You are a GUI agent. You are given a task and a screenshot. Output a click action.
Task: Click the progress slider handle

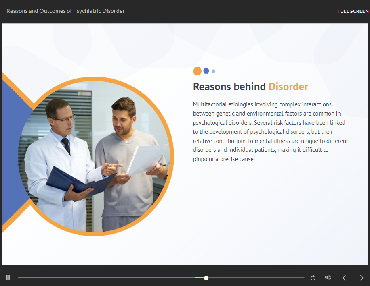pos(206,278)
